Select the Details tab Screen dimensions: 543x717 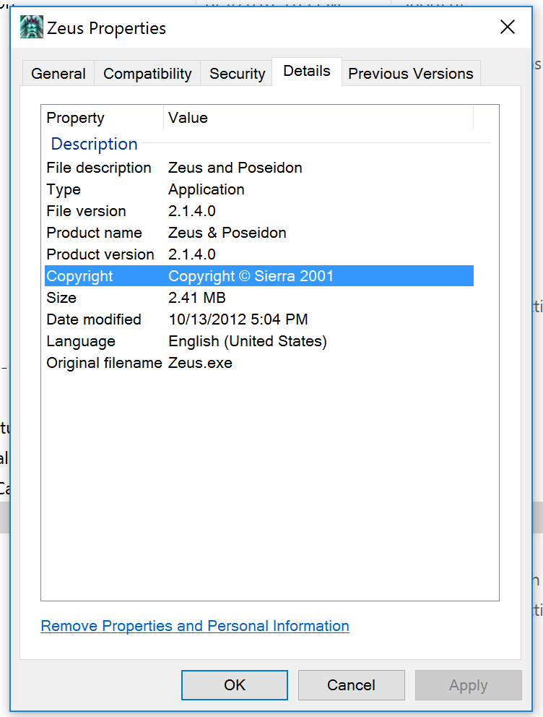click(307, 72)
